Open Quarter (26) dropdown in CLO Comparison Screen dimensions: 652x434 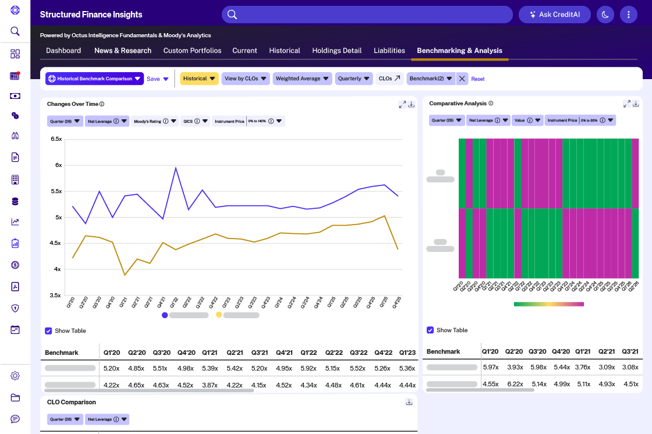(65, 419)
